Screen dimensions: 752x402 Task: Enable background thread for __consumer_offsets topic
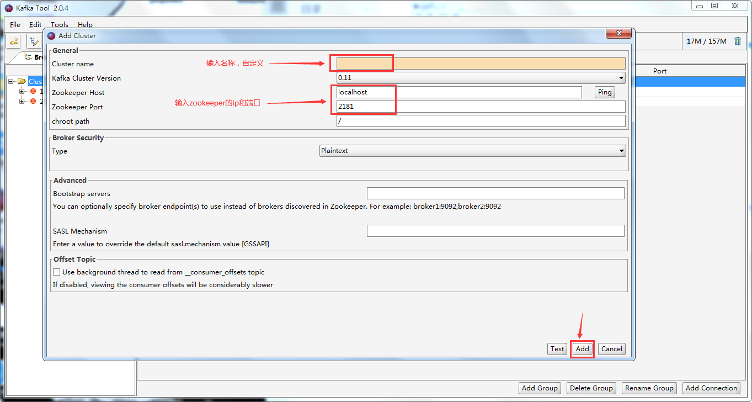tap(57, 272)
